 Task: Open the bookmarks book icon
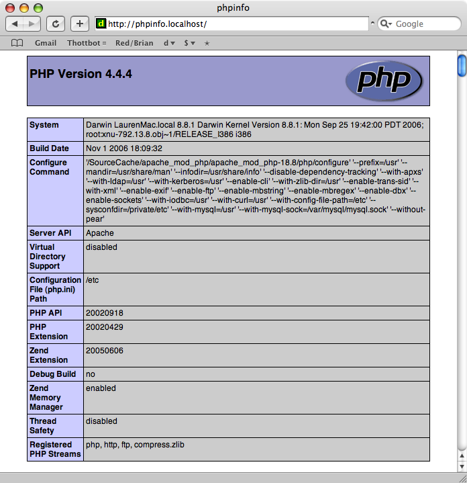pos(17,43)
